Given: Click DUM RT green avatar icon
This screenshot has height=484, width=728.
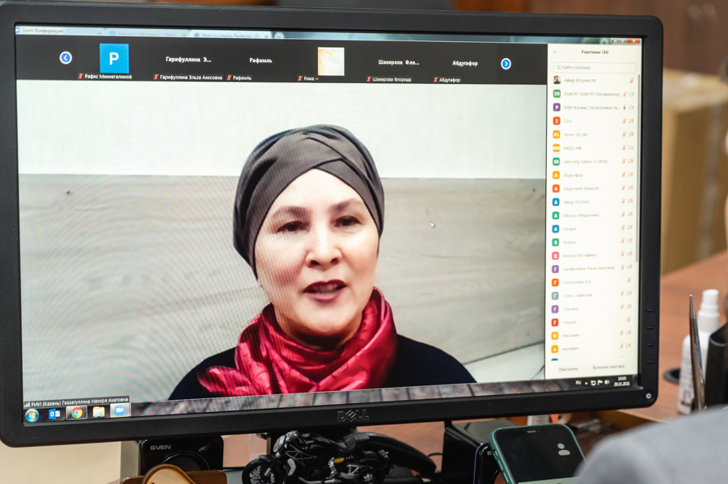Looking at the screenshot, I should pos(557,94).
